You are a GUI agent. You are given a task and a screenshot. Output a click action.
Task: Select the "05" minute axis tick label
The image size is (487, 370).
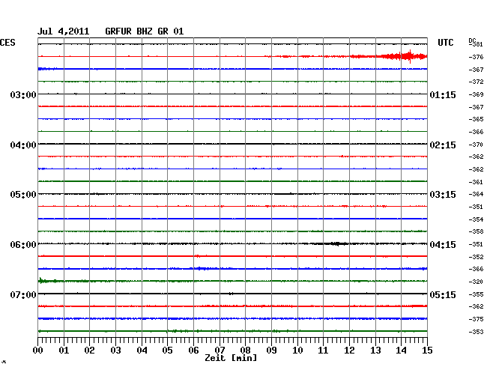coord(167,350)
